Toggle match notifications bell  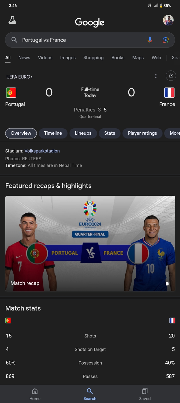pyautogui.click(x=171, y=76)
